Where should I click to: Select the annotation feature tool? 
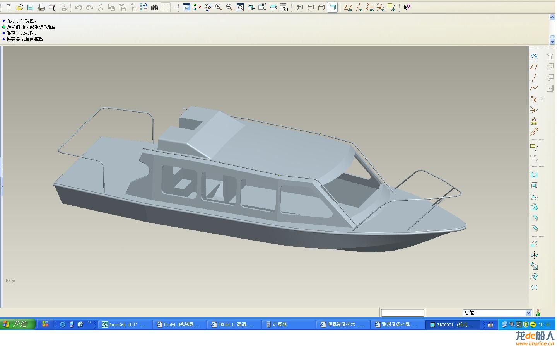[534, 147]
